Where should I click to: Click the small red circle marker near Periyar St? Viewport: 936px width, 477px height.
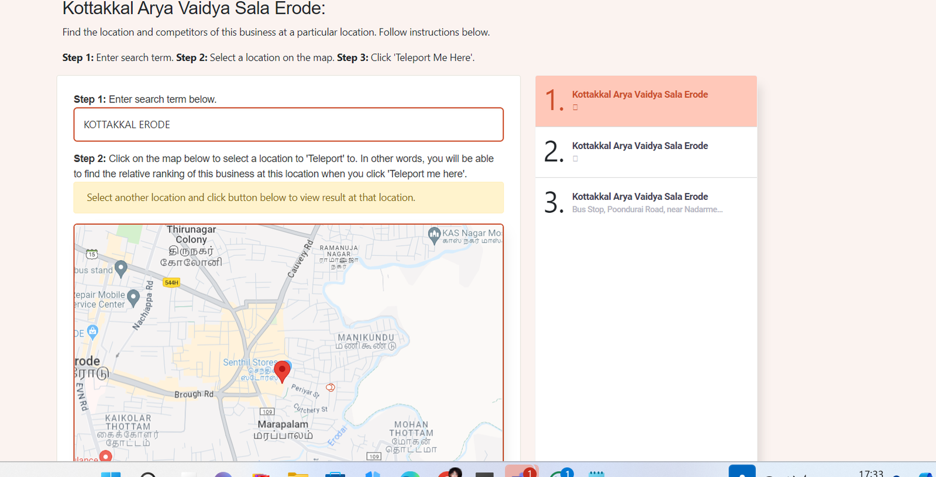(x=331, y=387)
